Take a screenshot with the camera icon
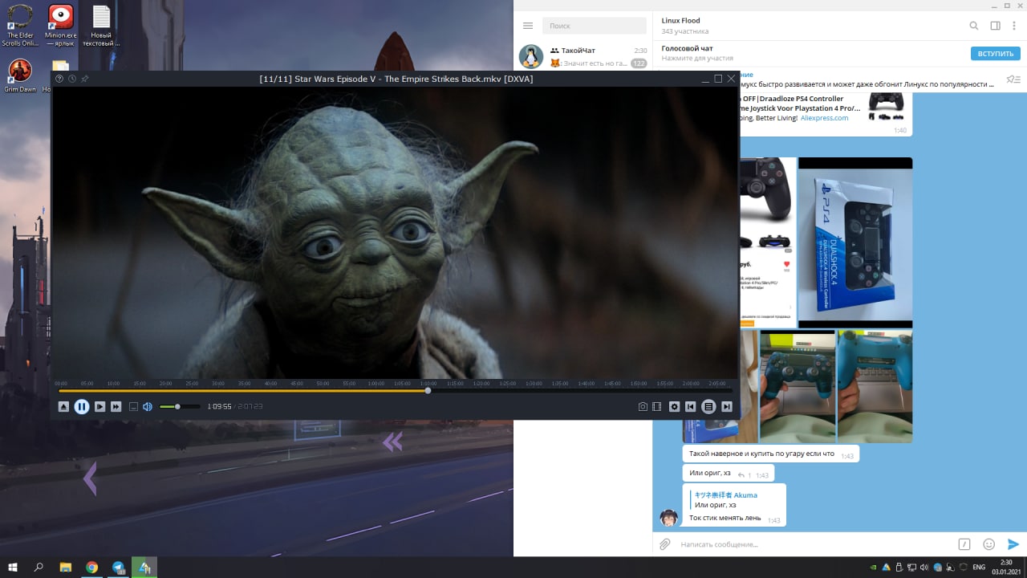The width and height of the screenshot is (1027, 578). pyautogui.click(x=643, y=407)
